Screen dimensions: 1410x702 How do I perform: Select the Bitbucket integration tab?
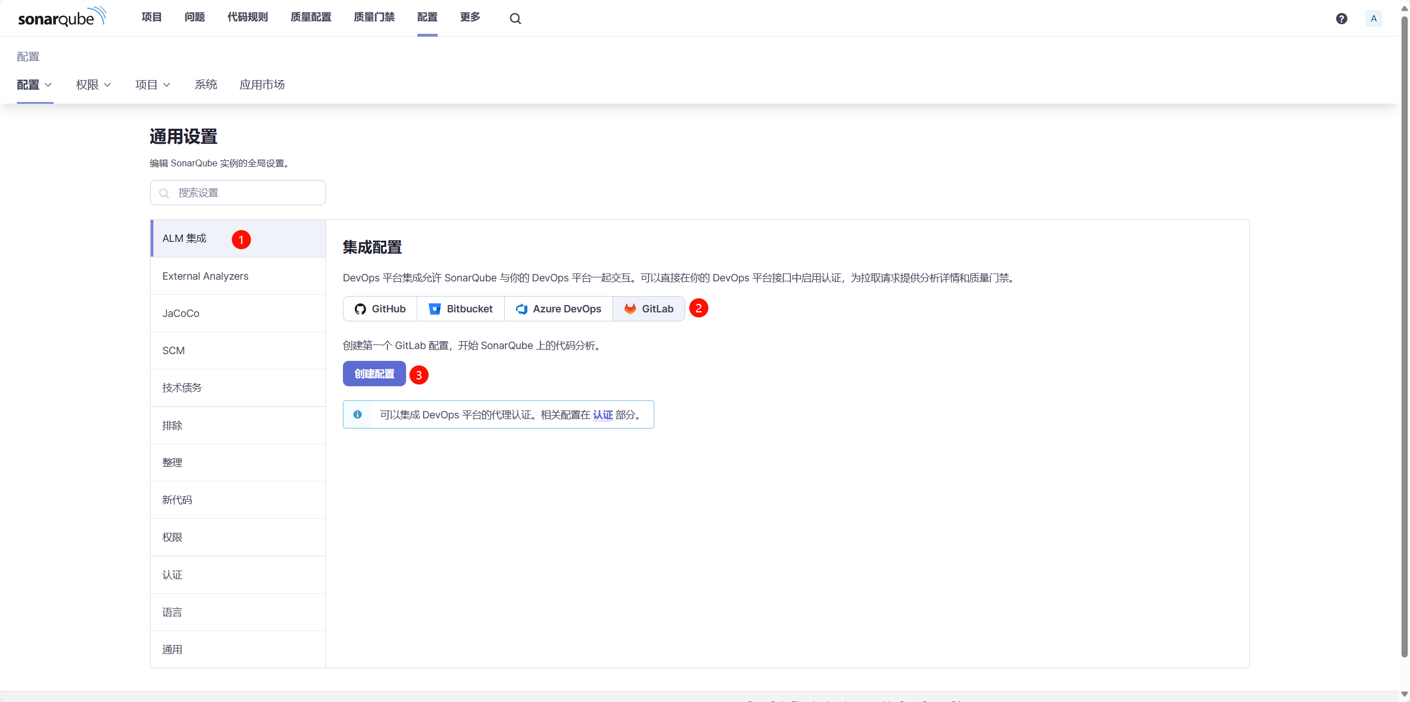461,309
